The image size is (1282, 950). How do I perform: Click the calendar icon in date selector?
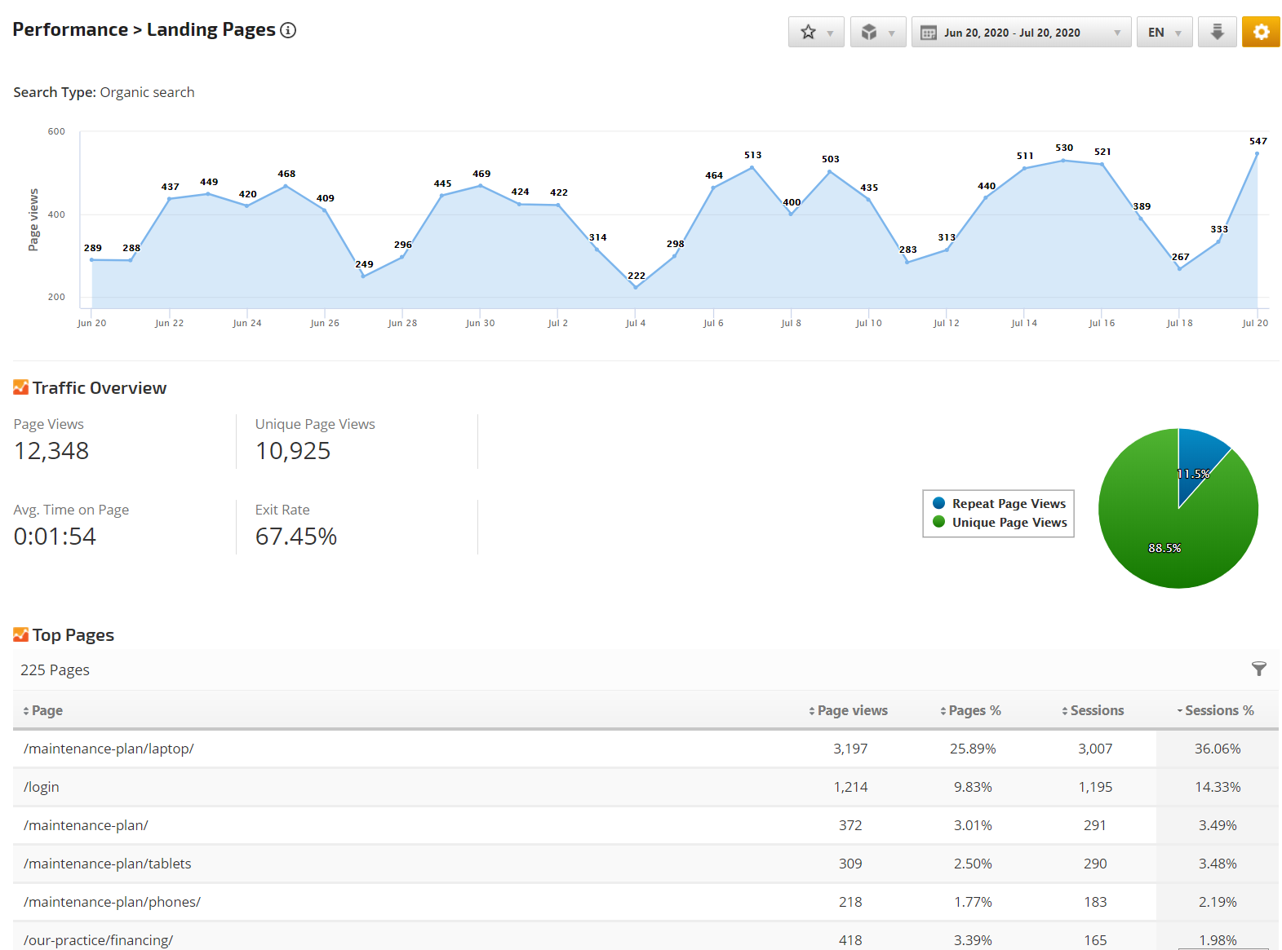coord(928,33)
